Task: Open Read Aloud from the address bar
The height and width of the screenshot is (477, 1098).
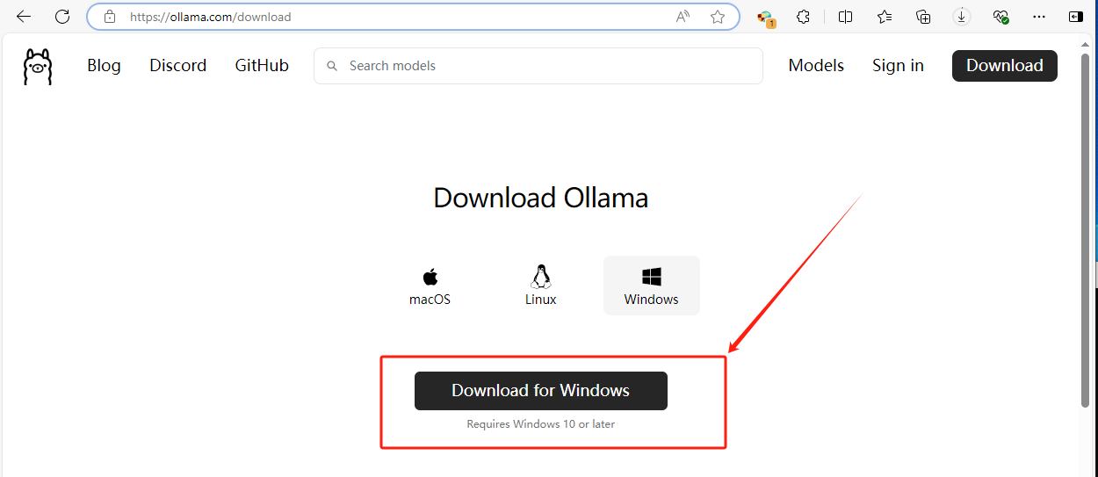Action: pos(683,17)
